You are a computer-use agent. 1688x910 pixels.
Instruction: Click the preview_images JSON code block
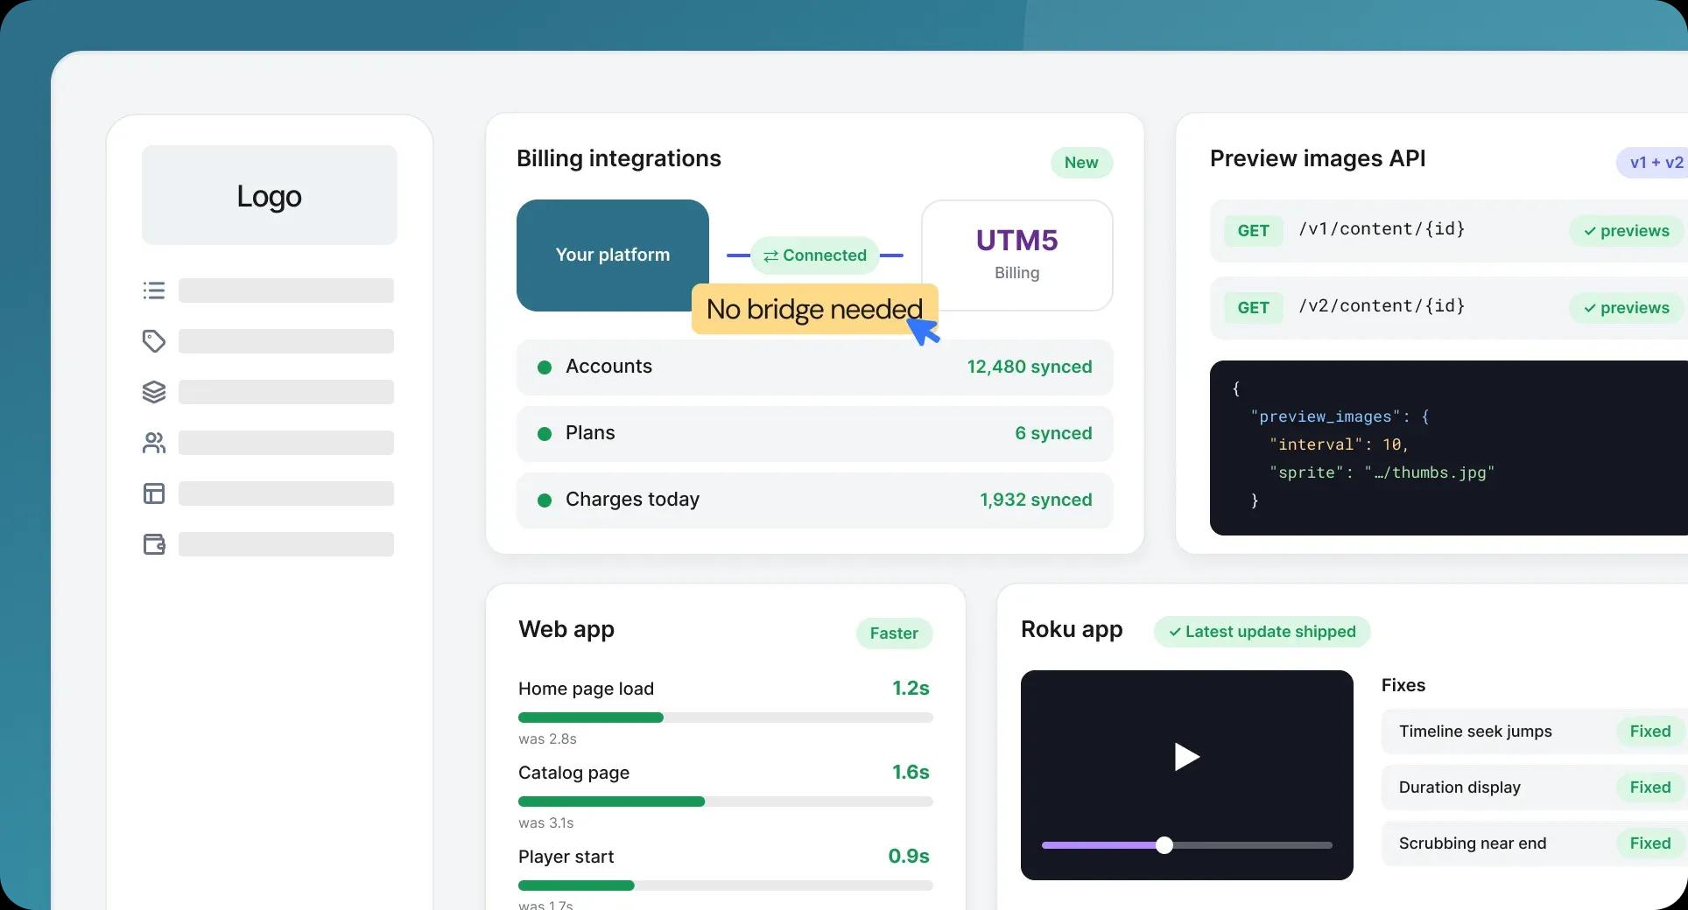click(x=1449, y=448)
